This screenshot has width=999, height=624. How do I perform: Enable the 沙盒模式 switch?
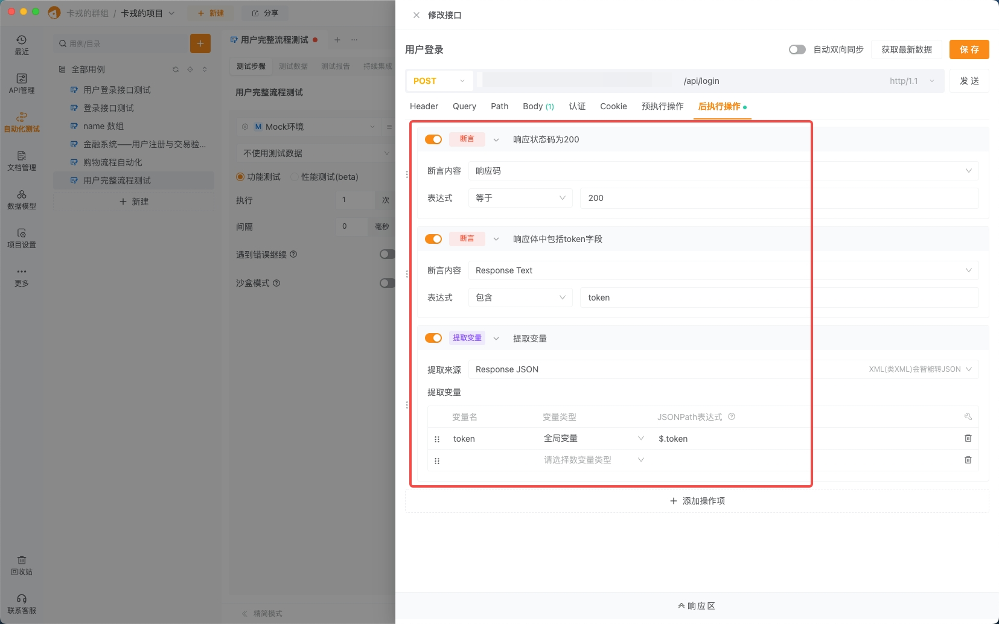pyautogui.click(x=388, y=283)
